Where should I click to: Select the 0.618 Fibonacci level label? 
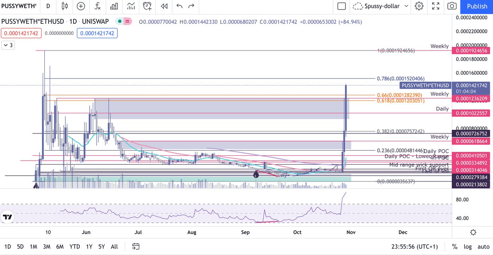401,100
